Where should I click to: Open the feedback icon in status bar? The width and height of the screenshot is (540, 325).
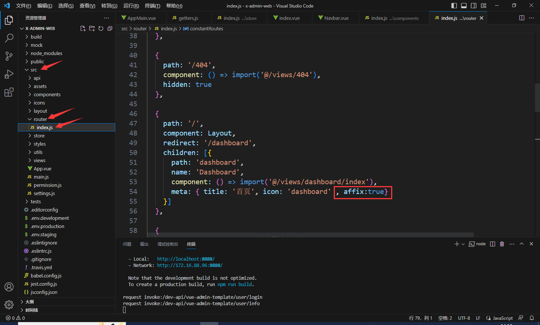pos(520,318)
